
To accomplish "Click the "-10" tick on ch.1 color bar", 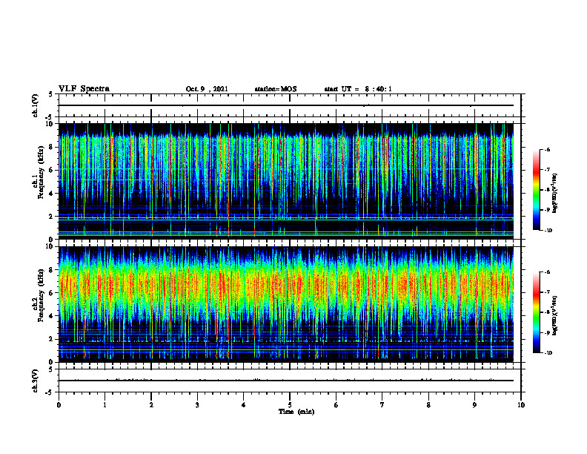I will [548, 231].
